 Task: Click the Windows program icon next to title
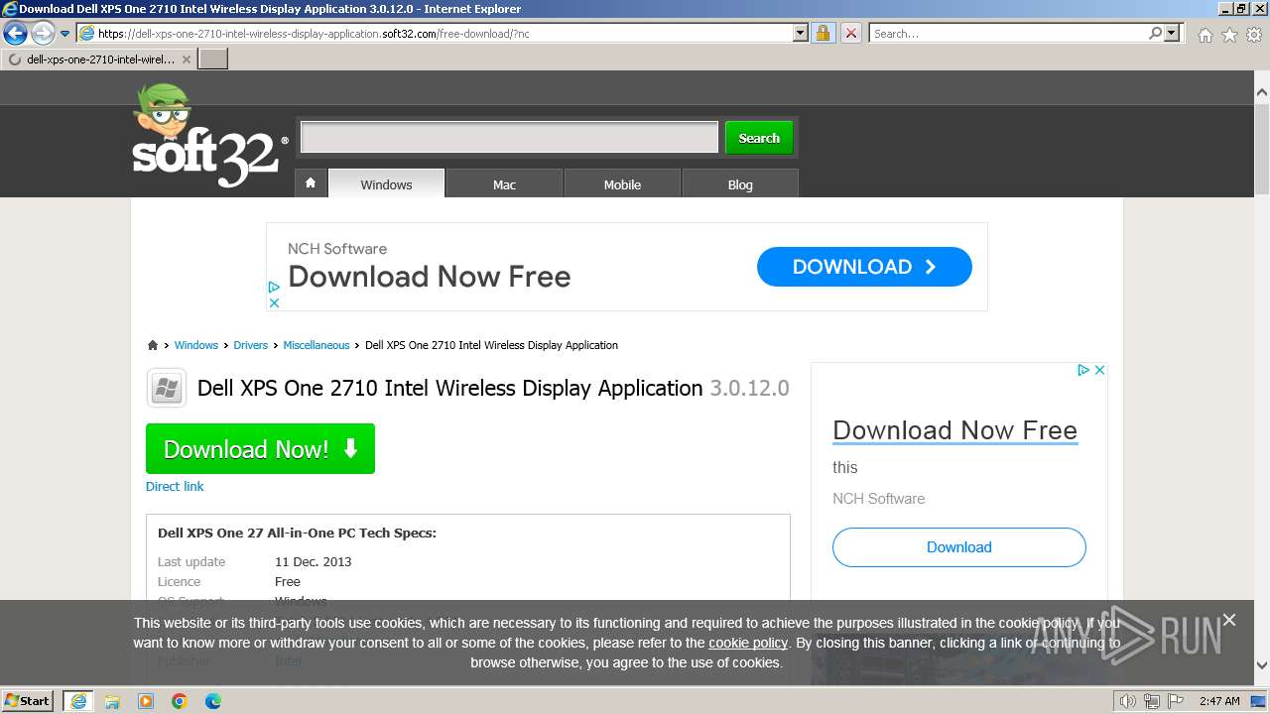[x=167, y=388]
